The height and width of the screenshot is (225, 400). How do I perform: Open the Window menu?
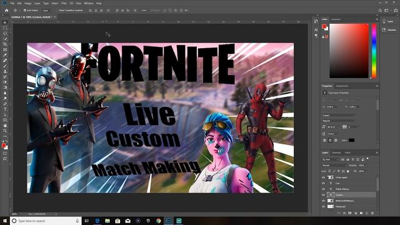[x=89, y=3]
